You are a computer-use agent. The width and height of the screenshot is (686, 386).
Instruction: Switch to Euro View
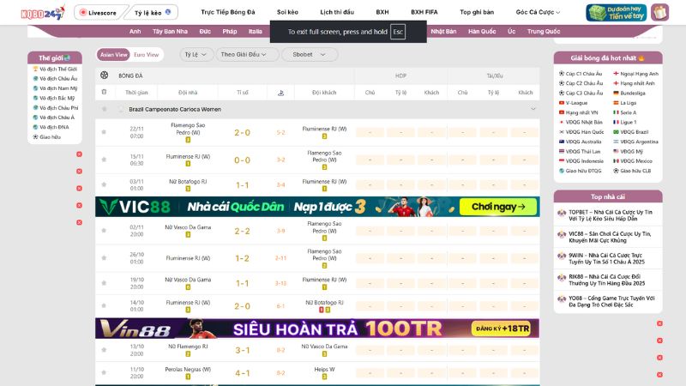click(x=146, y=54)
